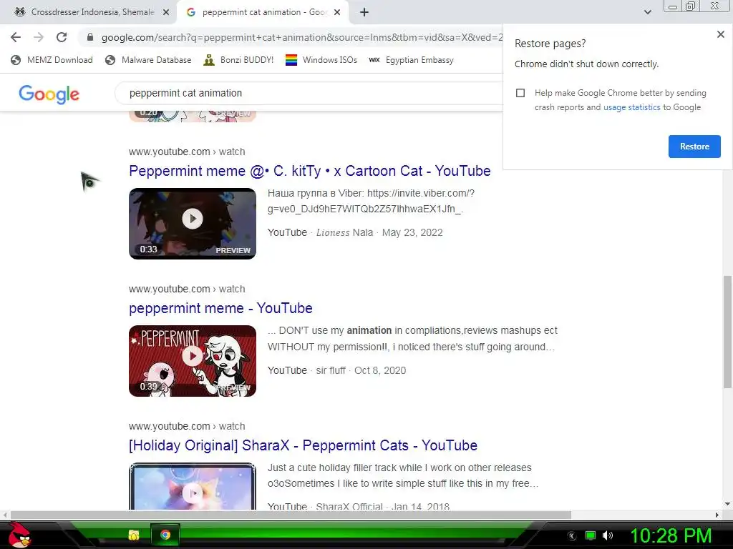Open a new tab with the plus button
Image resolution: width=733 pixels, height=549 pixels.
point(364,12)
